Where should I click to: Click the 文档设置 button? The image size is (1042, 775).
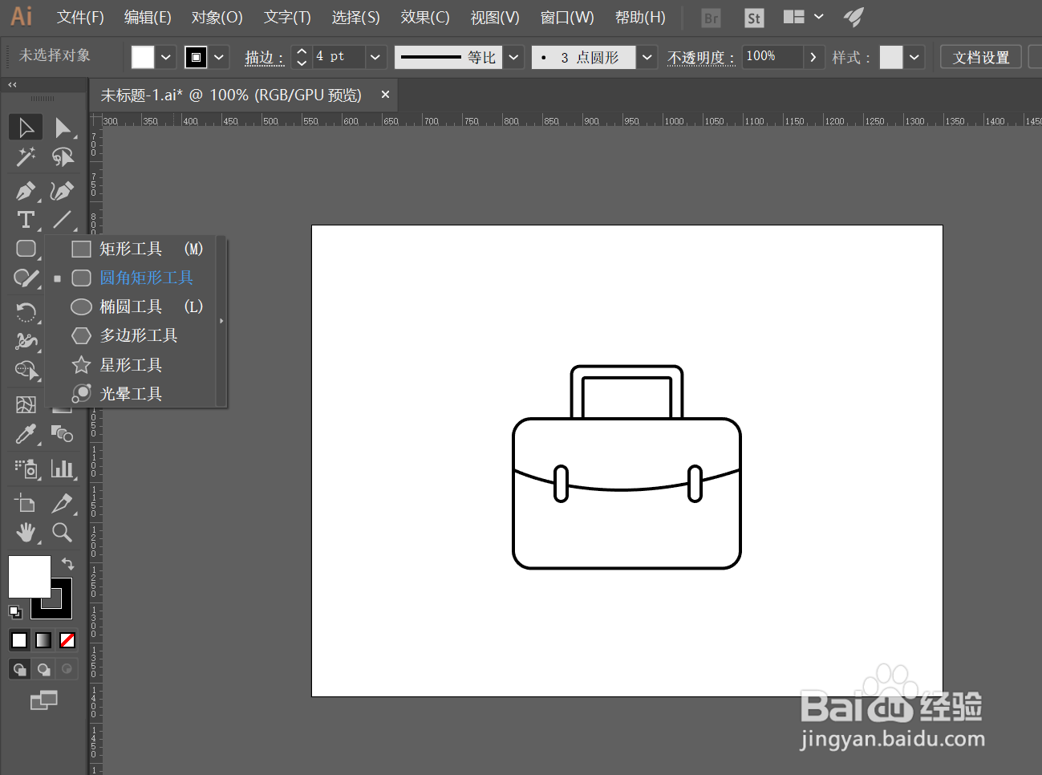[x=980, y=58]
